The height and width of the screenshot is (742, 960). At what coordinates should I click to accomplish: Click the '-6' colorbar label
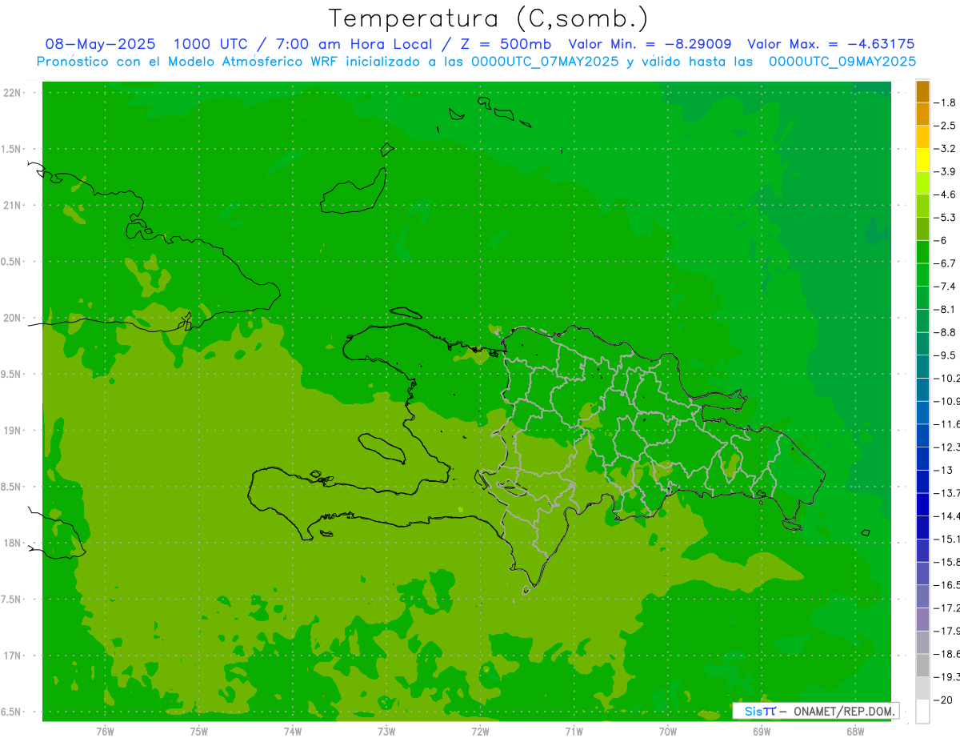click(x=941, y=240)
